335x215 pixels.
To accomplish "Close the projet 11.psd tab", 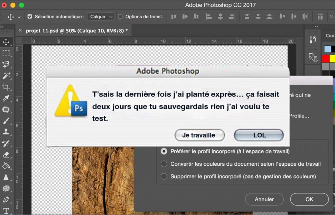I will (20, 30).
